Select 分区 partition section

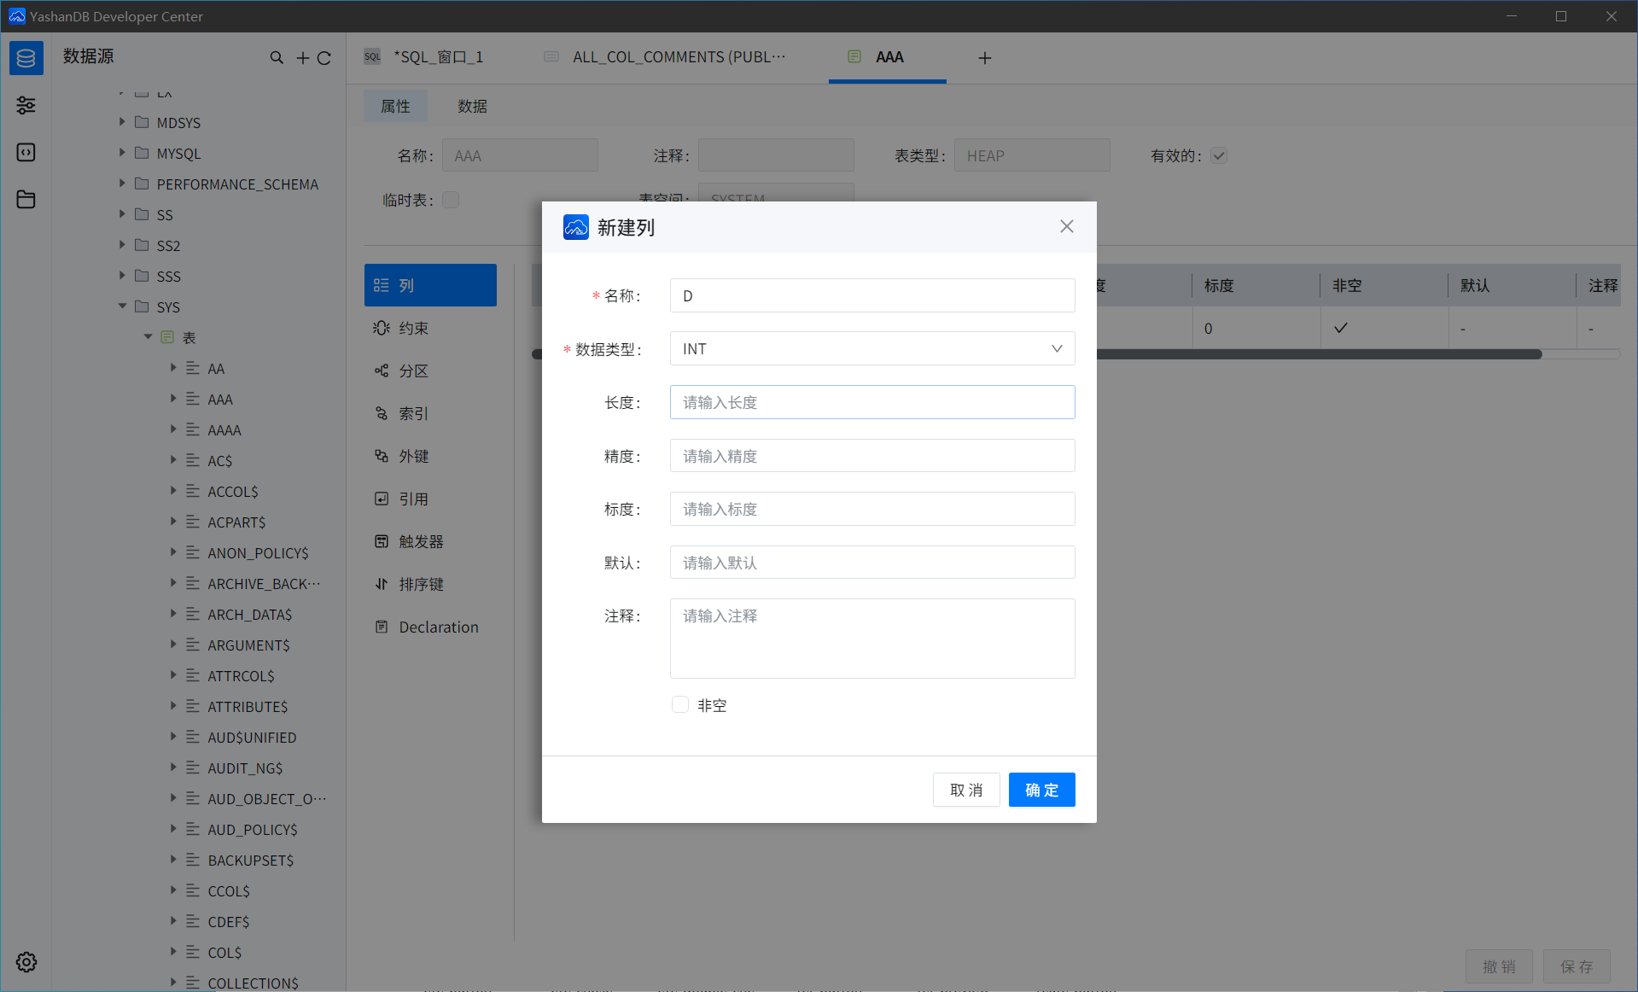coord(430,371)
